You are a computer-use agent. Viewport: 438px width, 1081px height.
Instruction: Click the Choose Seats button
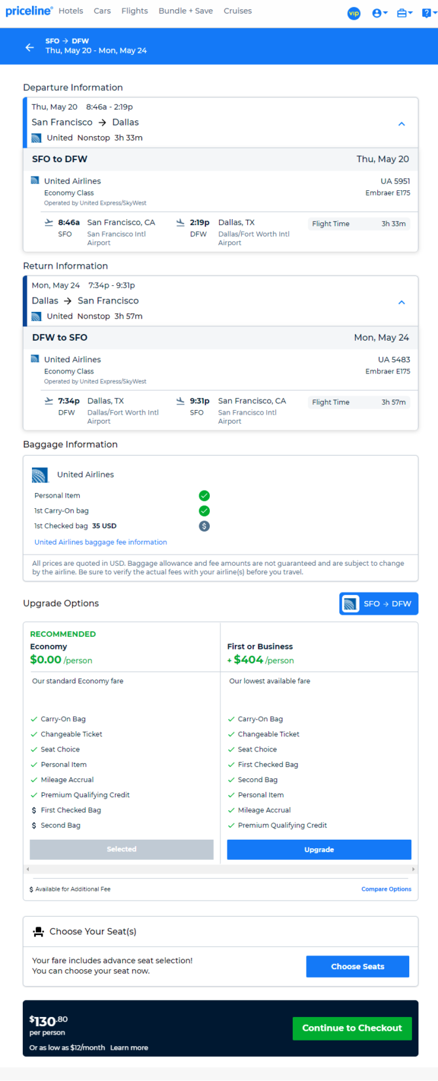(358, 967)
